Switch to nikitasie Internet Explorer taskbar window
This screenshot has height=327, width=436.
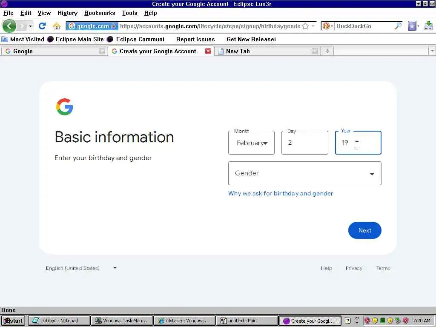[x=184, y=321]
